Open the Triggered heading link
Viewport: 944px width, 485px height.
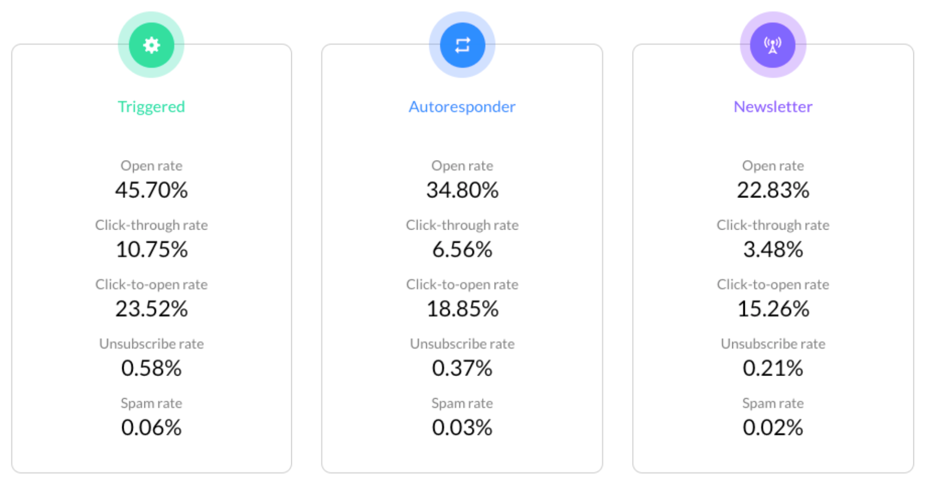(x=151, y=106)
